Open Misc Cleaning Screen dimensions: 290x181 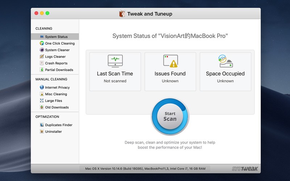click(55, 94)
